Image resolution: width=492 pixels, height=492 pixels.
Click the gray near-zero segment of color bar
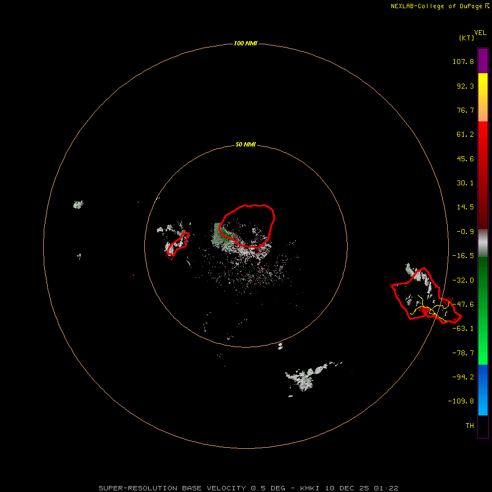(483, 243)
